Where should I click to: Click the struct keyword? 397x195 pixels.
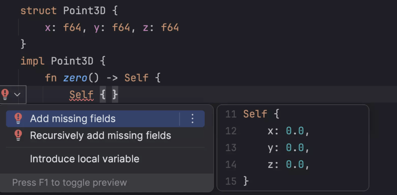[39, 10]
